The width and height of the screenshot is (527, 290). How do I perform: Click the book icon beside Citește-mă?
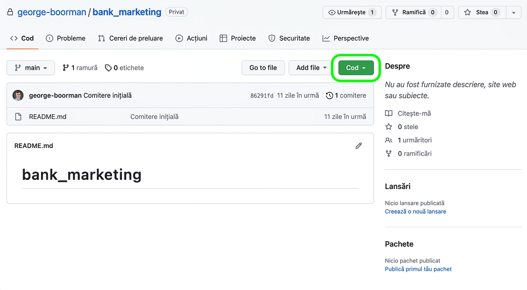pos(388,113)
